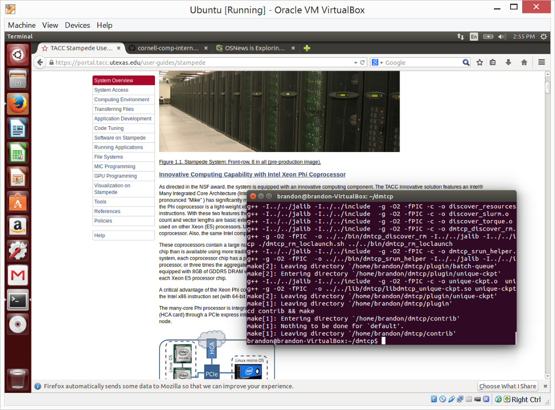Click VirtualBox optical drive status icon

pyautogui.click(x=443, y=399)
